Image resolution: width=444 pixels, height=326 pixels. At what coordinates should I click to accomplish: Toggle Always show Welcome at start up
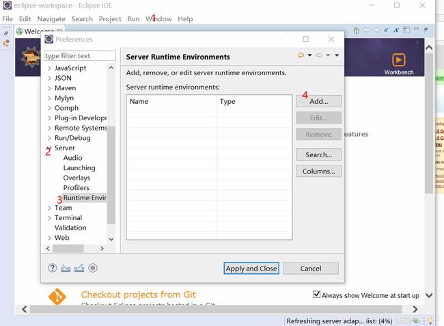(316, 295)
